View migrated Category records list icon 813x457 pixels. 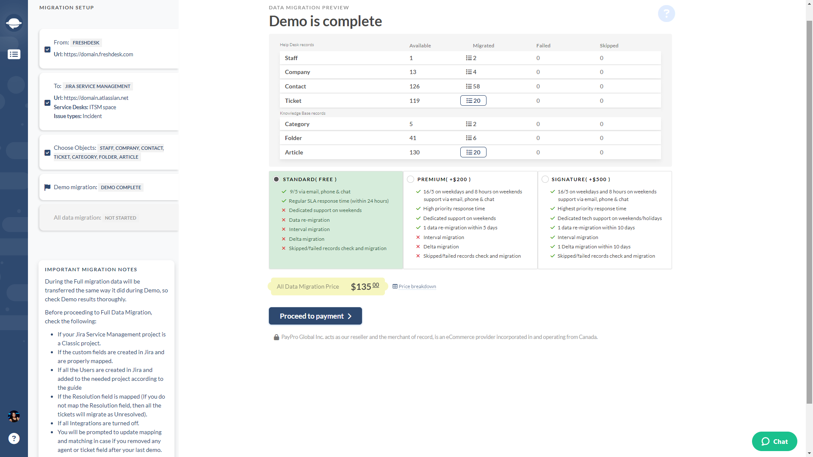point(469,124)
